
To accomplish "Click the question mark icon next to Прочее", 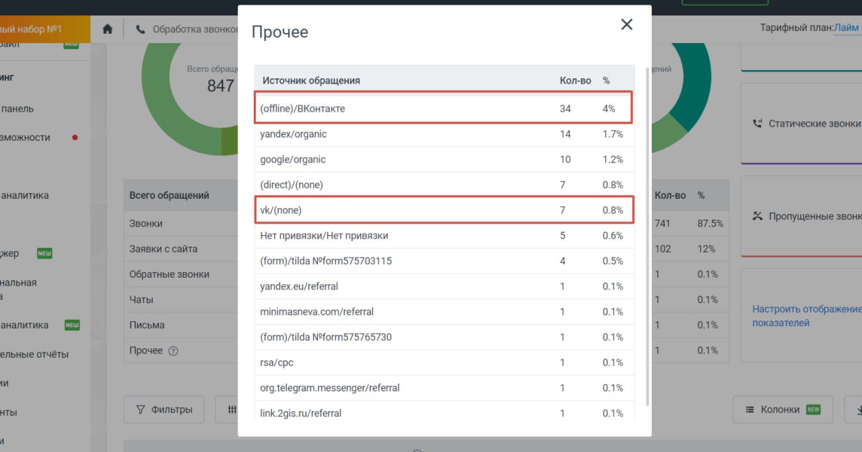I will (173, 351).
